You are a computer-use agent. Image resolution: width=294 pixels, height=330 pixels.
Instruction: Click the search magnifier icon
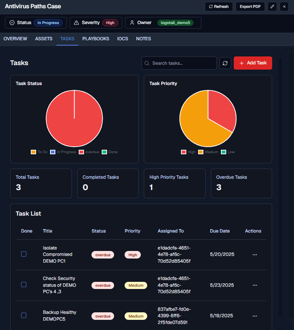point(147,63)
